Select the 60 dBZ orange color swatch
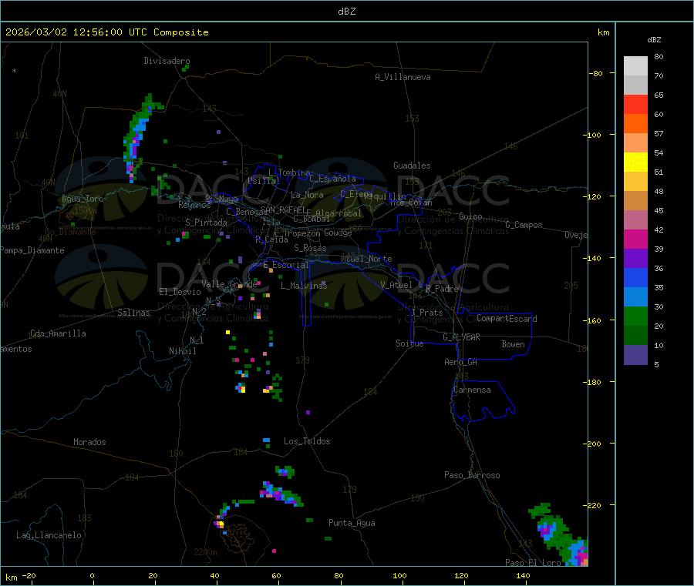Screen dimensions: 694x586 pyautogui.click(x=635, y=124)
